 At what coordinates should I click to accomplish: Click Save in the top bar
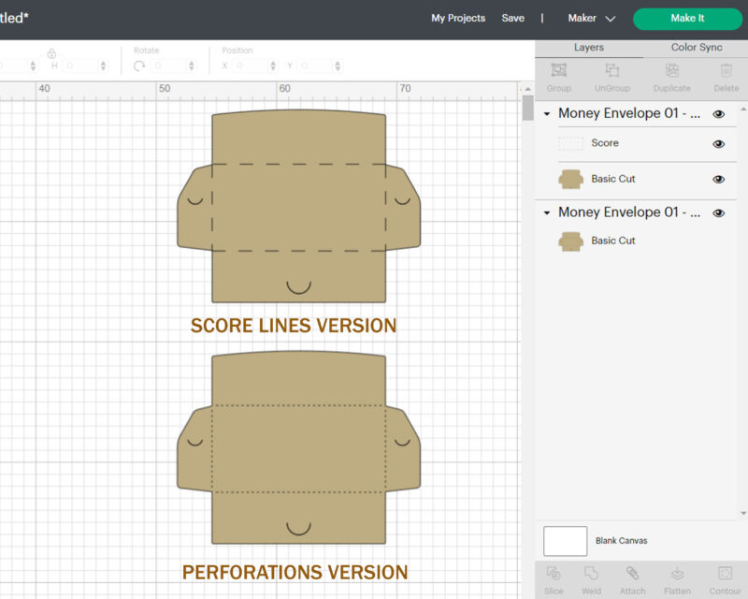point(512,19)
